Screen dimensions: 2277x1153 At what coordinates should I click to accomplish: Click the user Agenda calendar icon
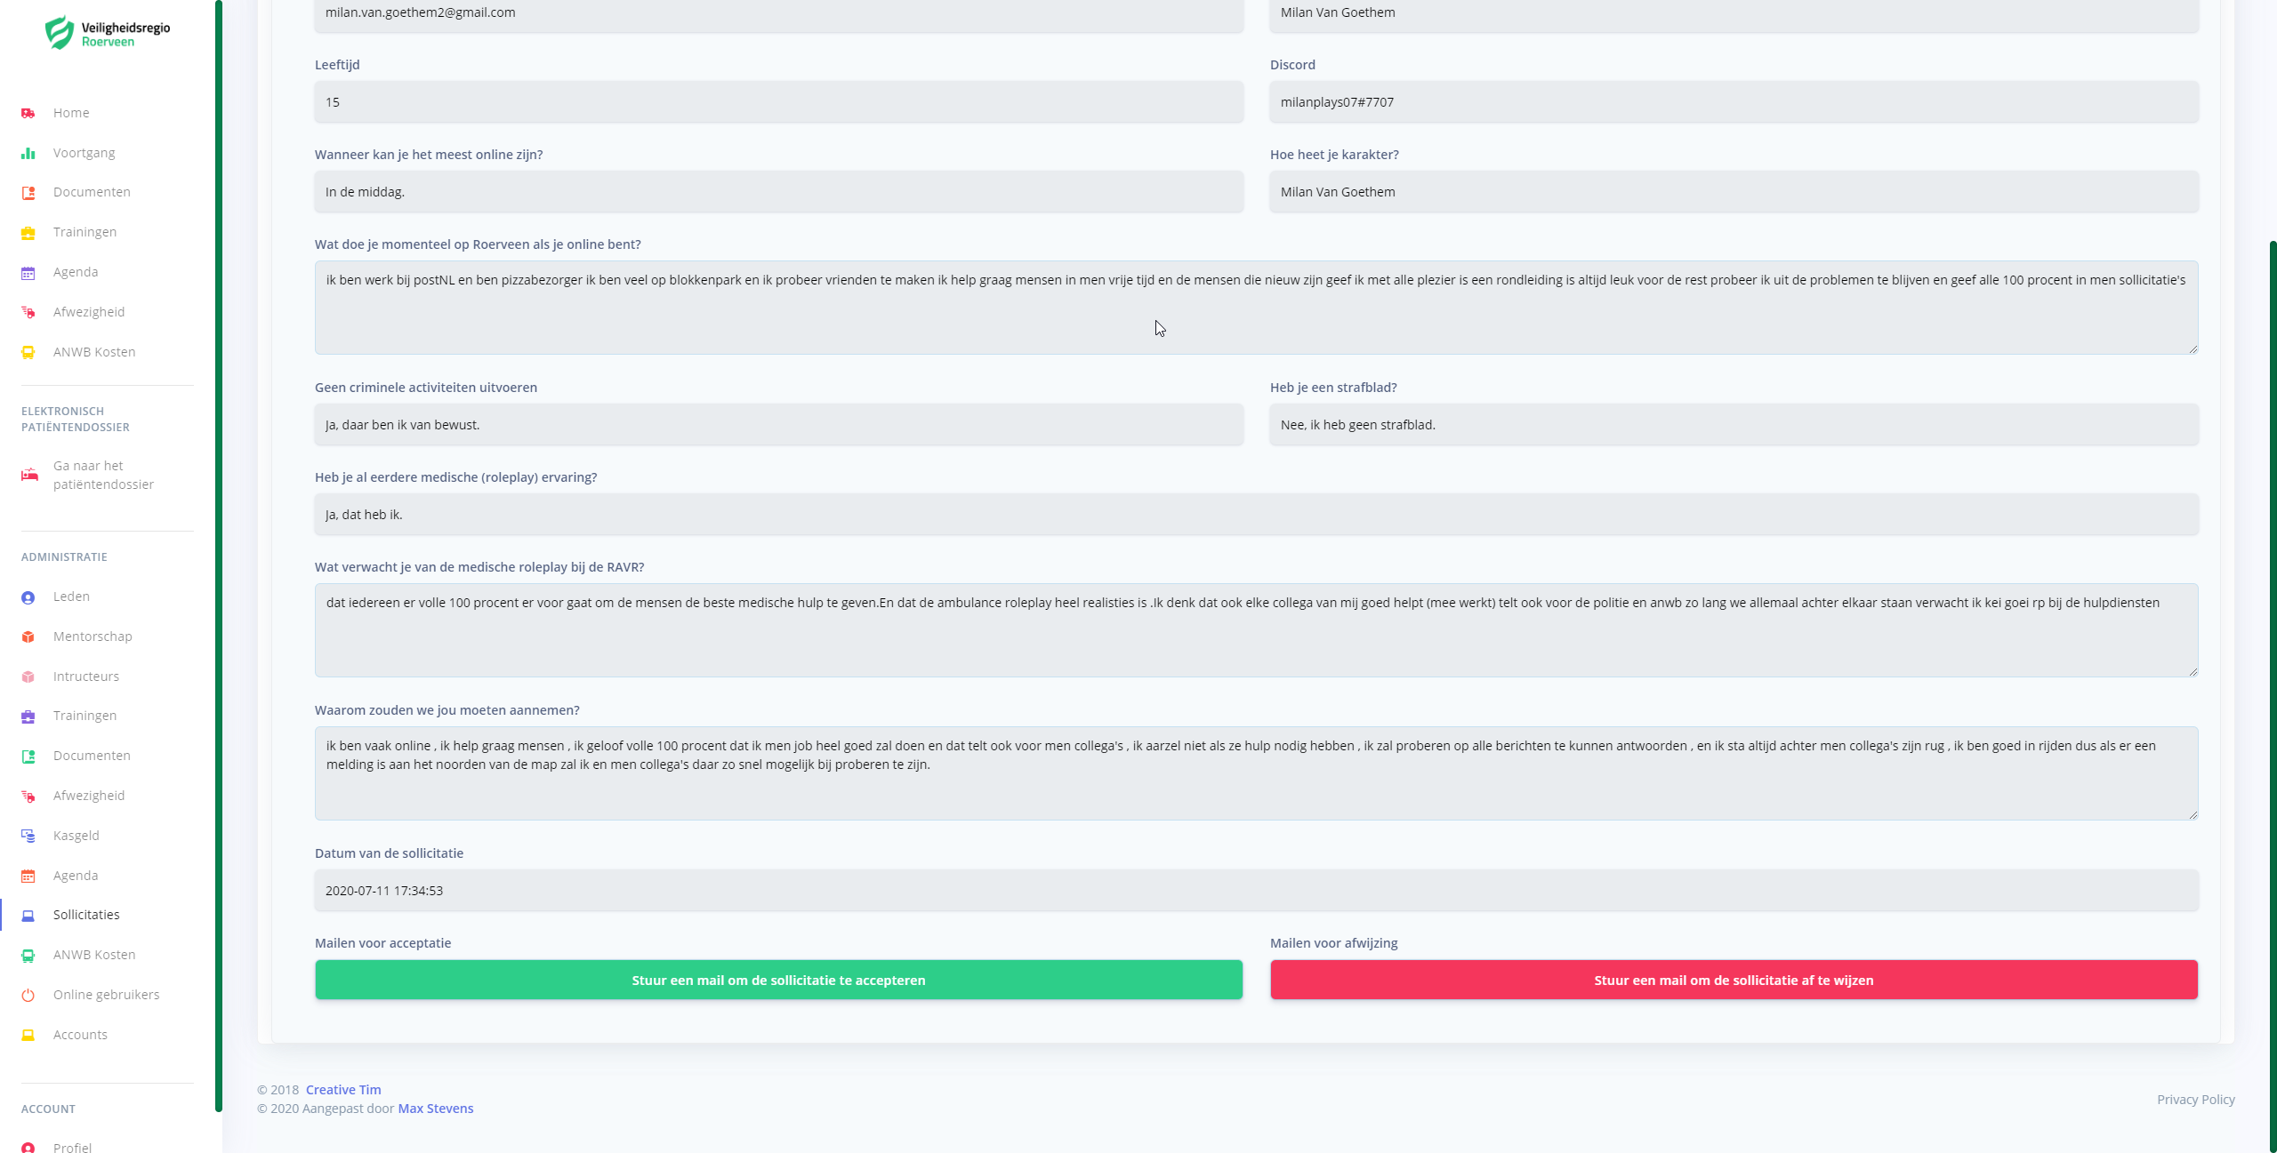pos(28,273)
